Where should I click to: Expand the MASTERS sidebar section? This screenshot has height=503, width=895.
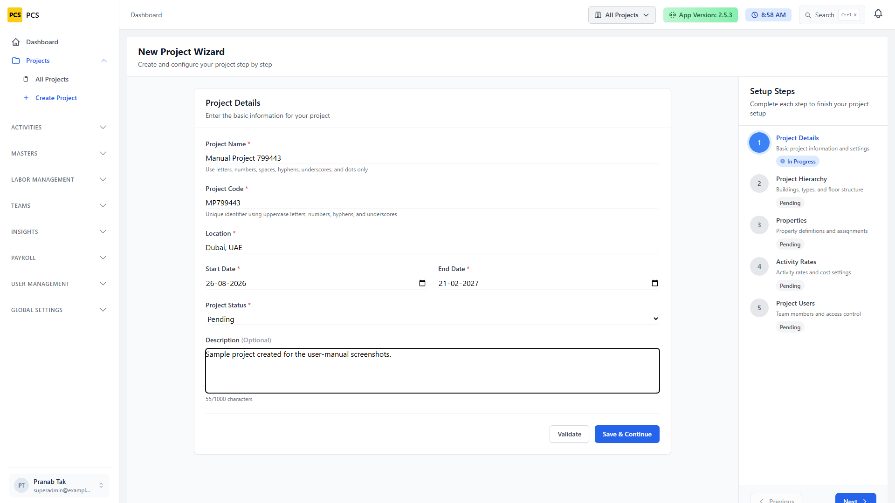click(59, 153)
